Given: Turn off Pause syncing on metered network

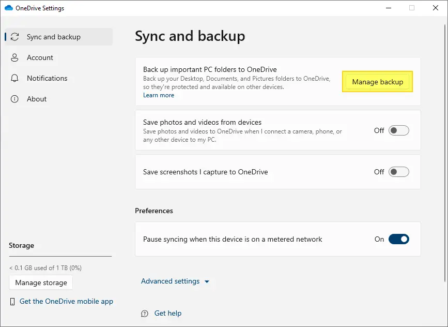Looking at the screenshot, I should 398,239.
